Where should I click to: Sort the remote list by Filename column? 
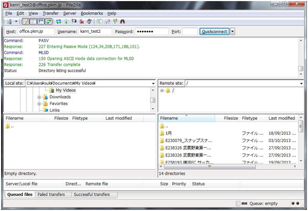pos(187,118)
